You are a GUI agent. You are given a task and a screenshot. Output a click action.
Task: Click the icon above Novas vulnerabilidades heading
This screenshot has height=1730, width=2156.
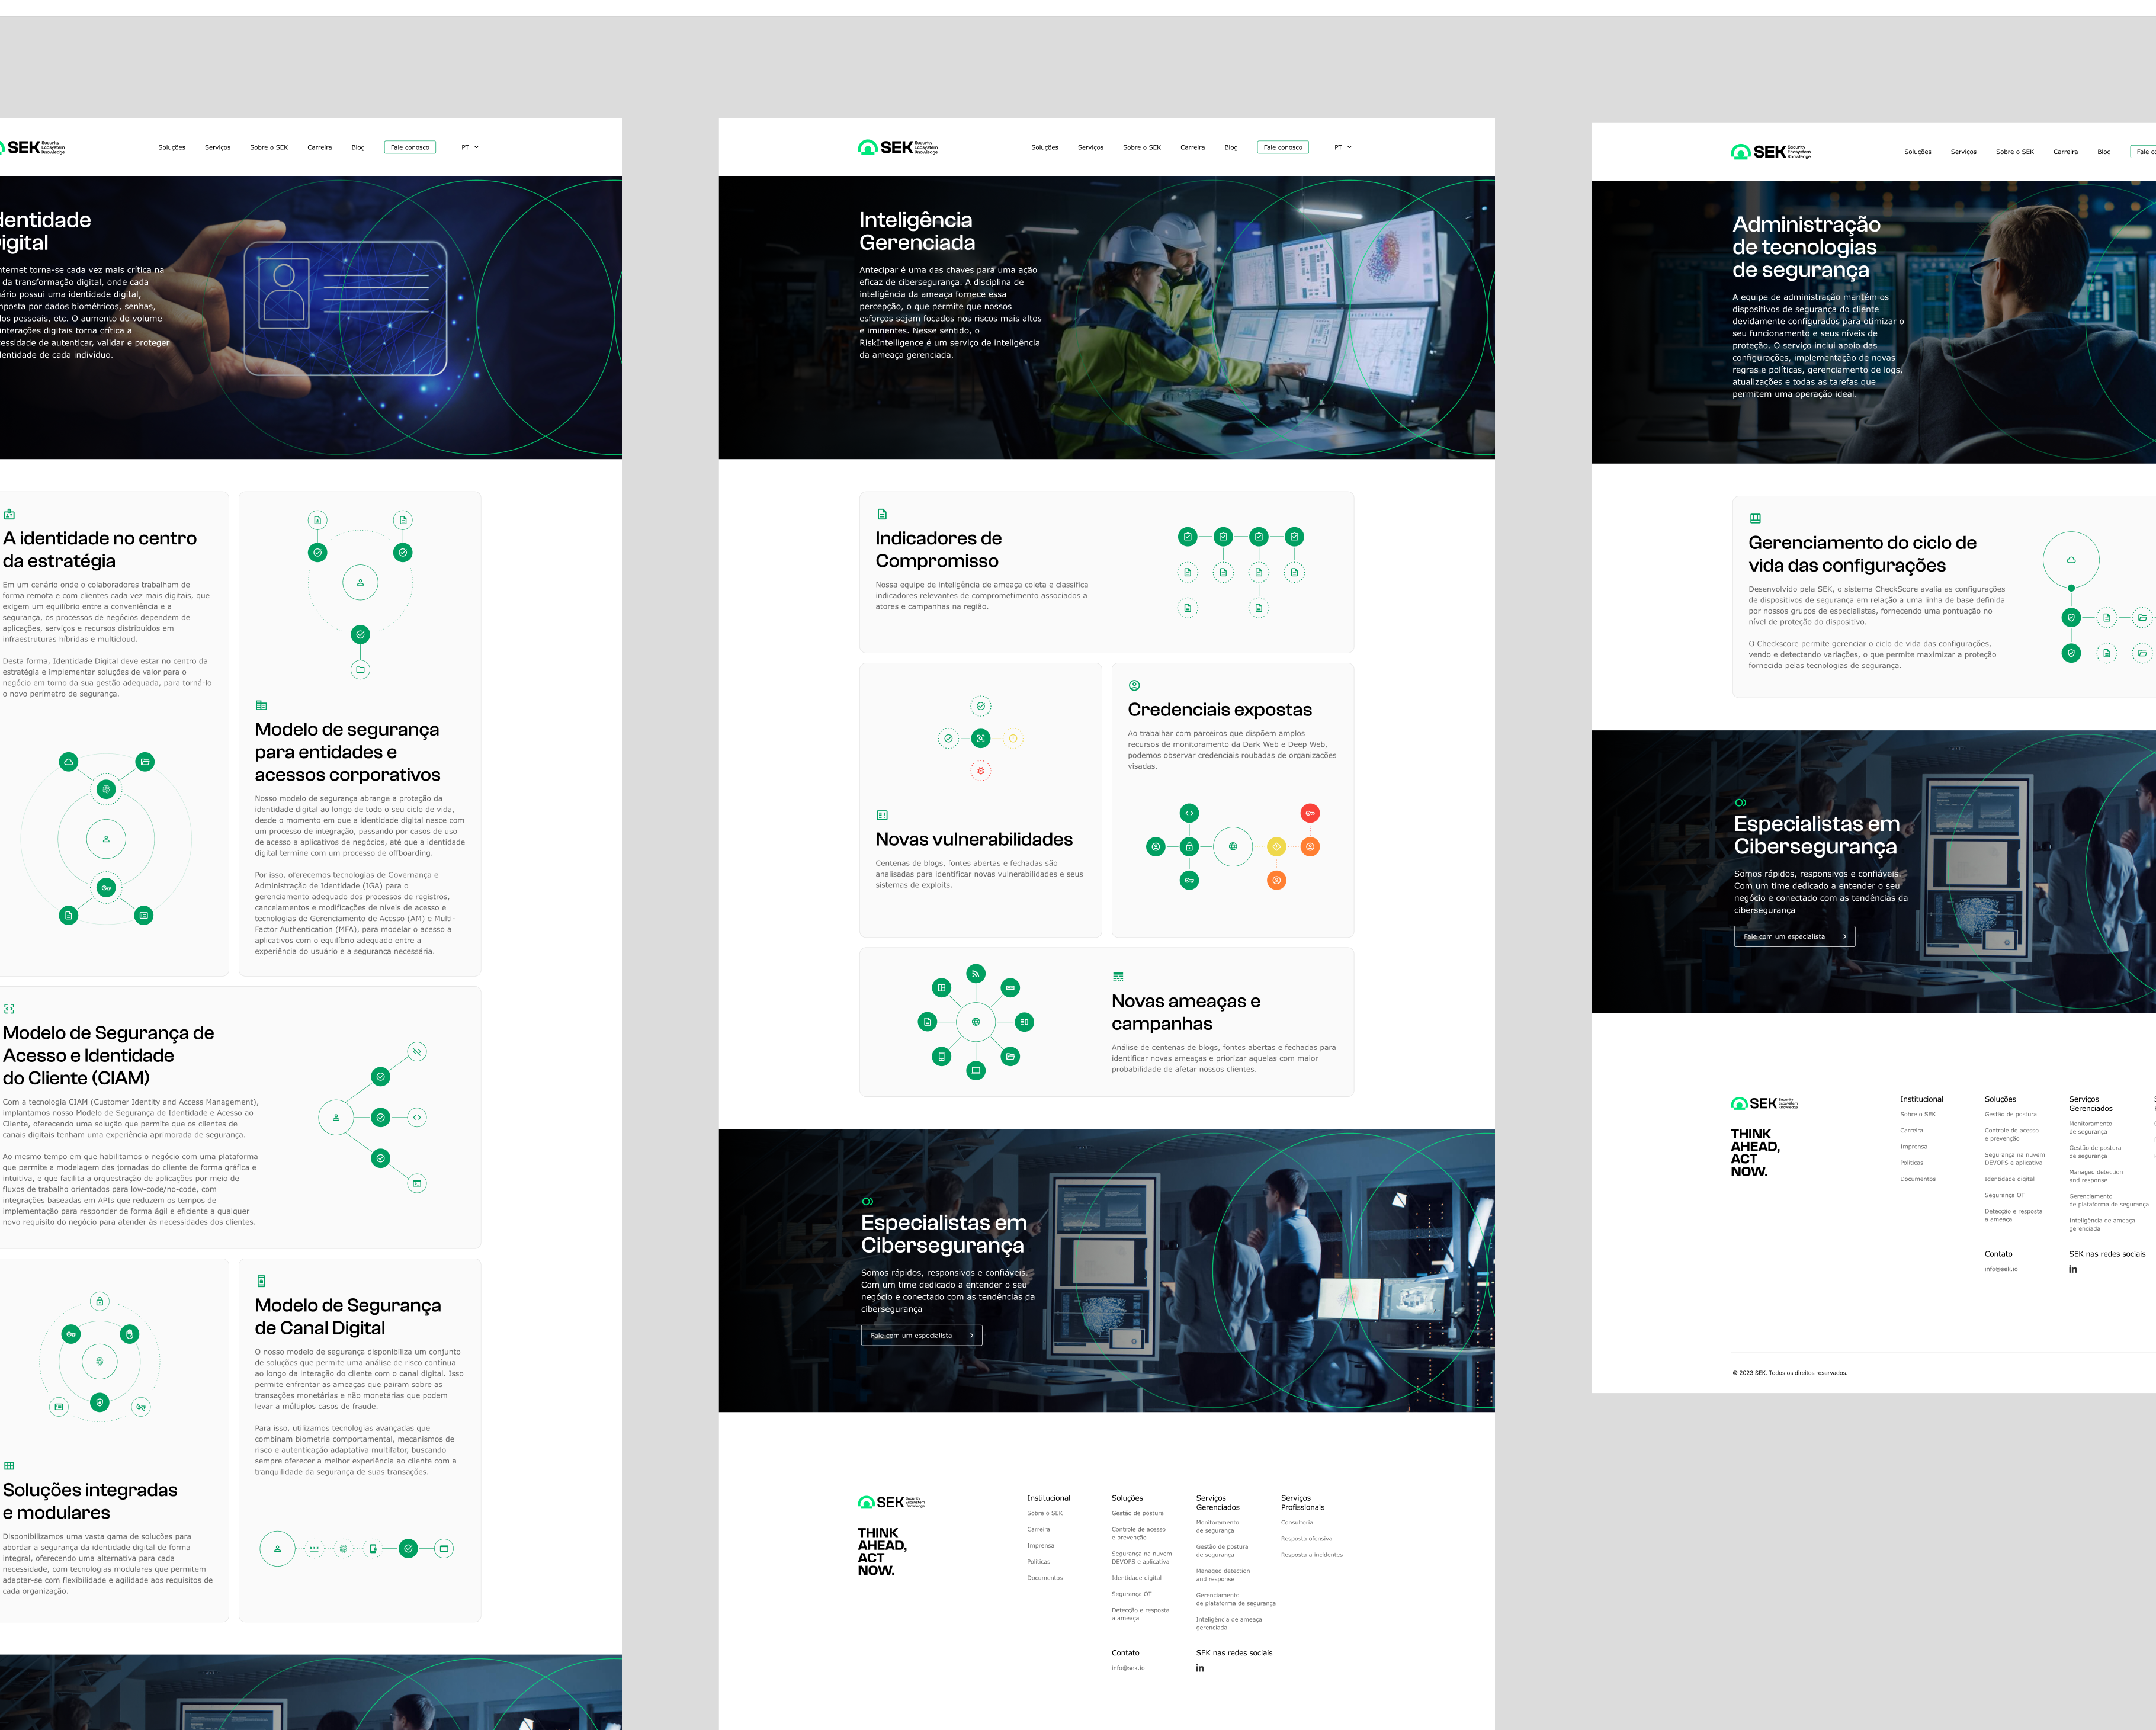point(882,815)
